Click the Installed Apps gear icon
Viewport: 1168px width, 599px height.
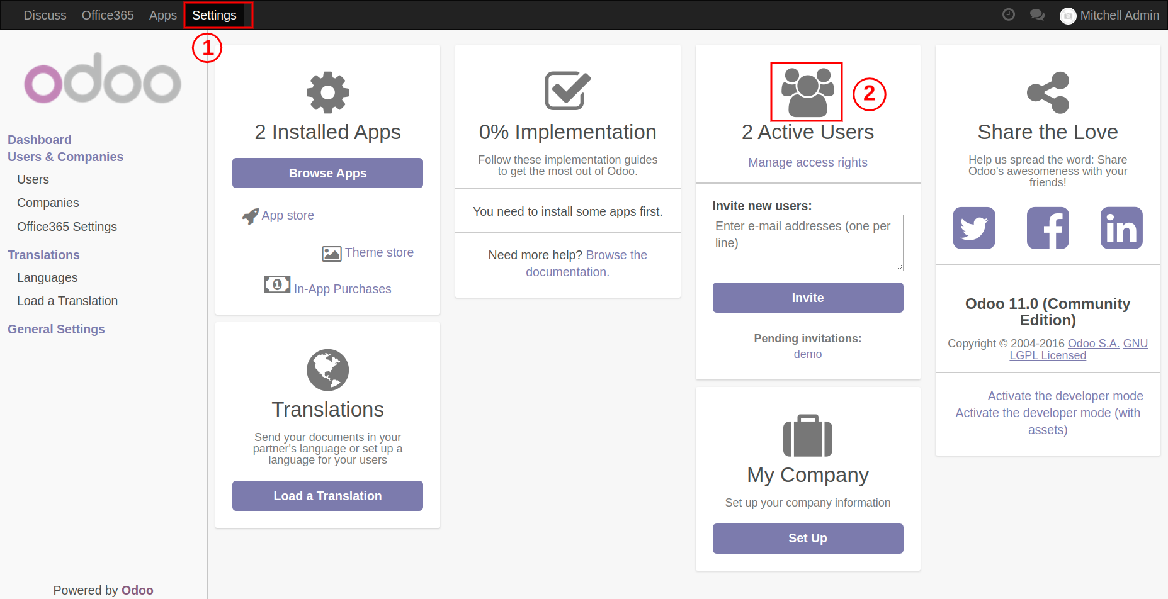(327, 92)
